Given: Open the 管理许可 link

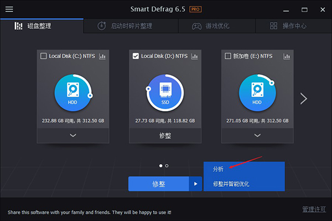Looking at the screenshot, I should pos(314,209).
